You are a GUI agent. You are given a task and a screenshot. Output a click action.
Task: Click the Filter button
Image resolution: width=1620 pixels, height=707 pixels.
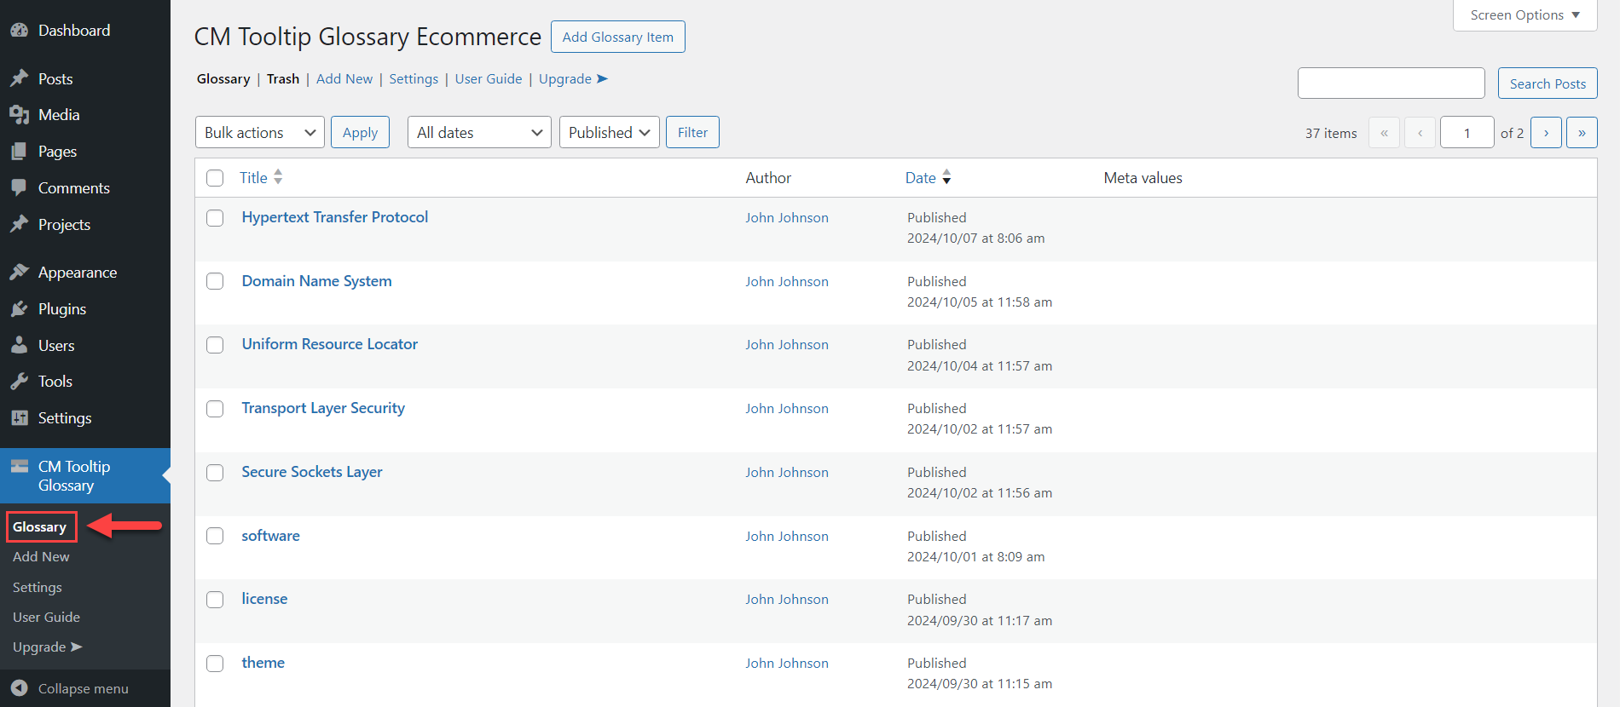pyautogui.click(x=692, y=132)
